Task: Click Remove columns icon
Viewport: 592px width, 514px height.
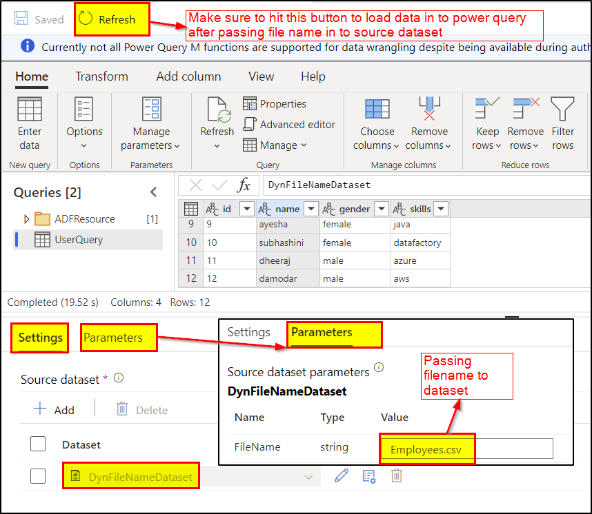Action: point(429,109)
